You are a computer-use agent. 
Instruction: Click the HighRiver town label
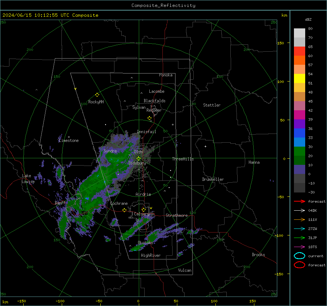point(151,255)
